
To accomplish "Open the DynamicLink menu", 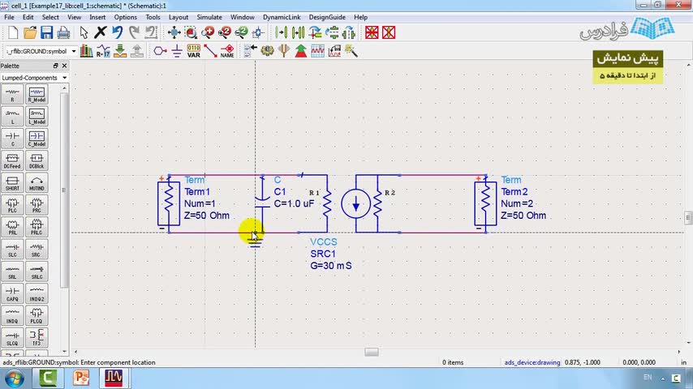I will click(x=282, y=17).
